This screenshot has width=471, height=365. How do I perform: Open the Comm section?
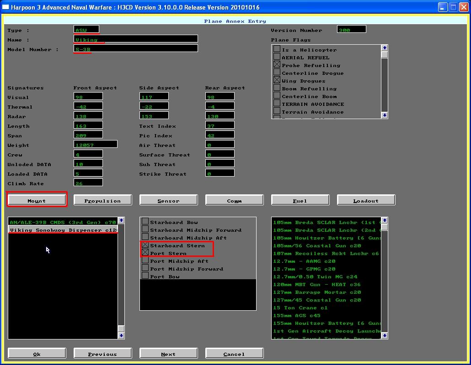click(234, 200)
